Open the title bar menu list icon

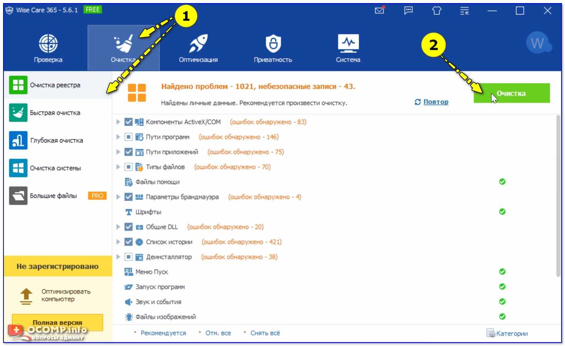pyautogui.click(x=465, y=11)
